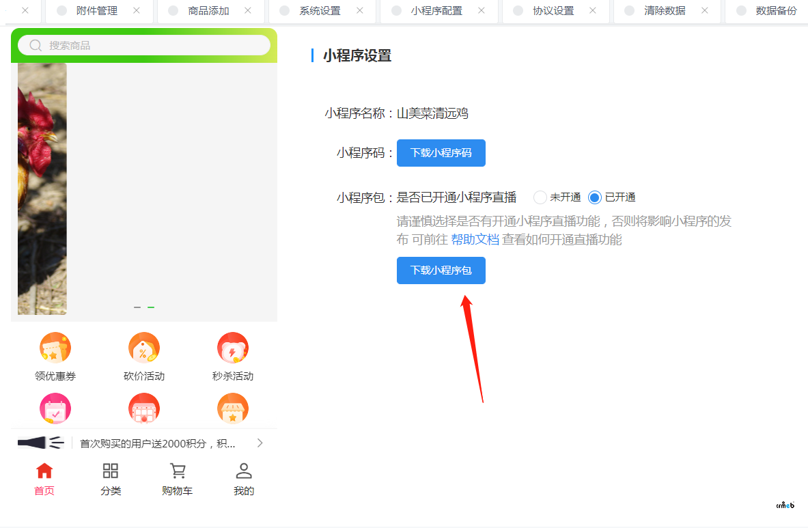
Task: Open the 购物车 shopping cart icon
Action: point(177,470)
